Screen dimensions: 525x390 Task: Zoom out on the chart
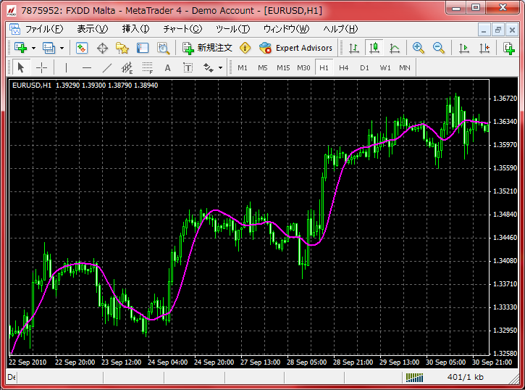tap(439, 48)
